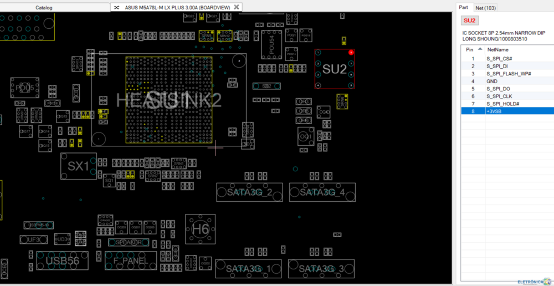
Task: Select the ASUS M5A78L-M LX PLUS 3.00A tab
Action: click(177, 7)
